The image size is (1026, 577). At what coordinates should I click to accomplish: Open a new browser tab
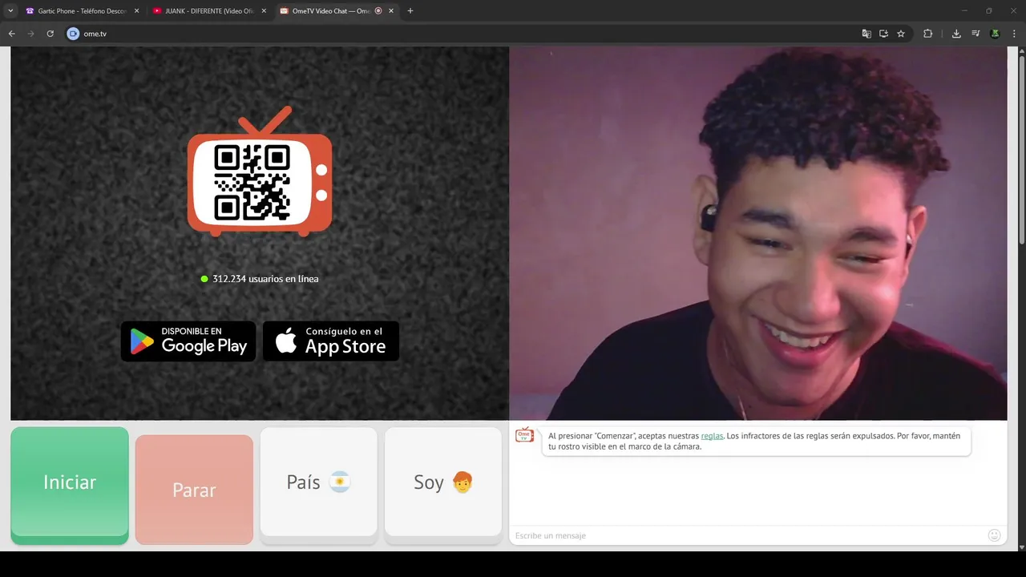click(410, 11)
